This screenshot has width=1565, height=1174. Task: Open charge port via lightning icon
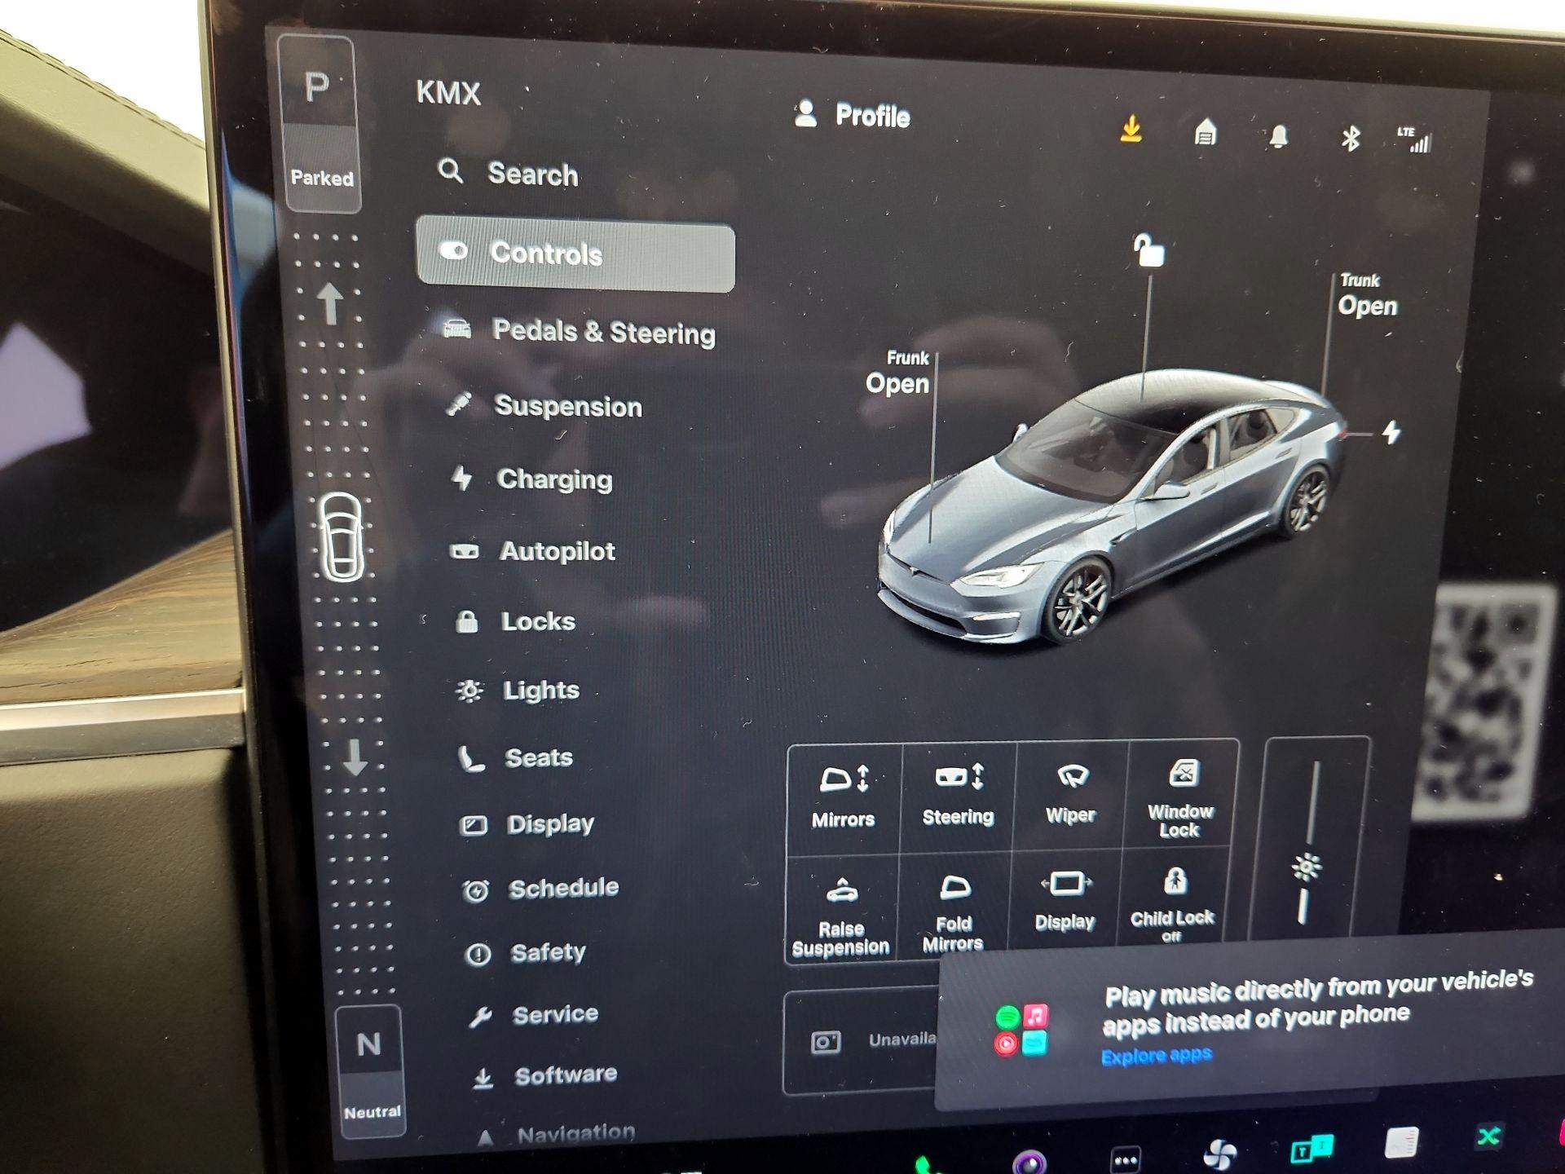[x=1391, y=432]
